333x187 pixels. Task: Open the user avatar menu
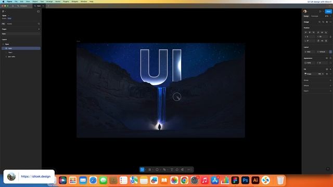click(x=305, y=11)
